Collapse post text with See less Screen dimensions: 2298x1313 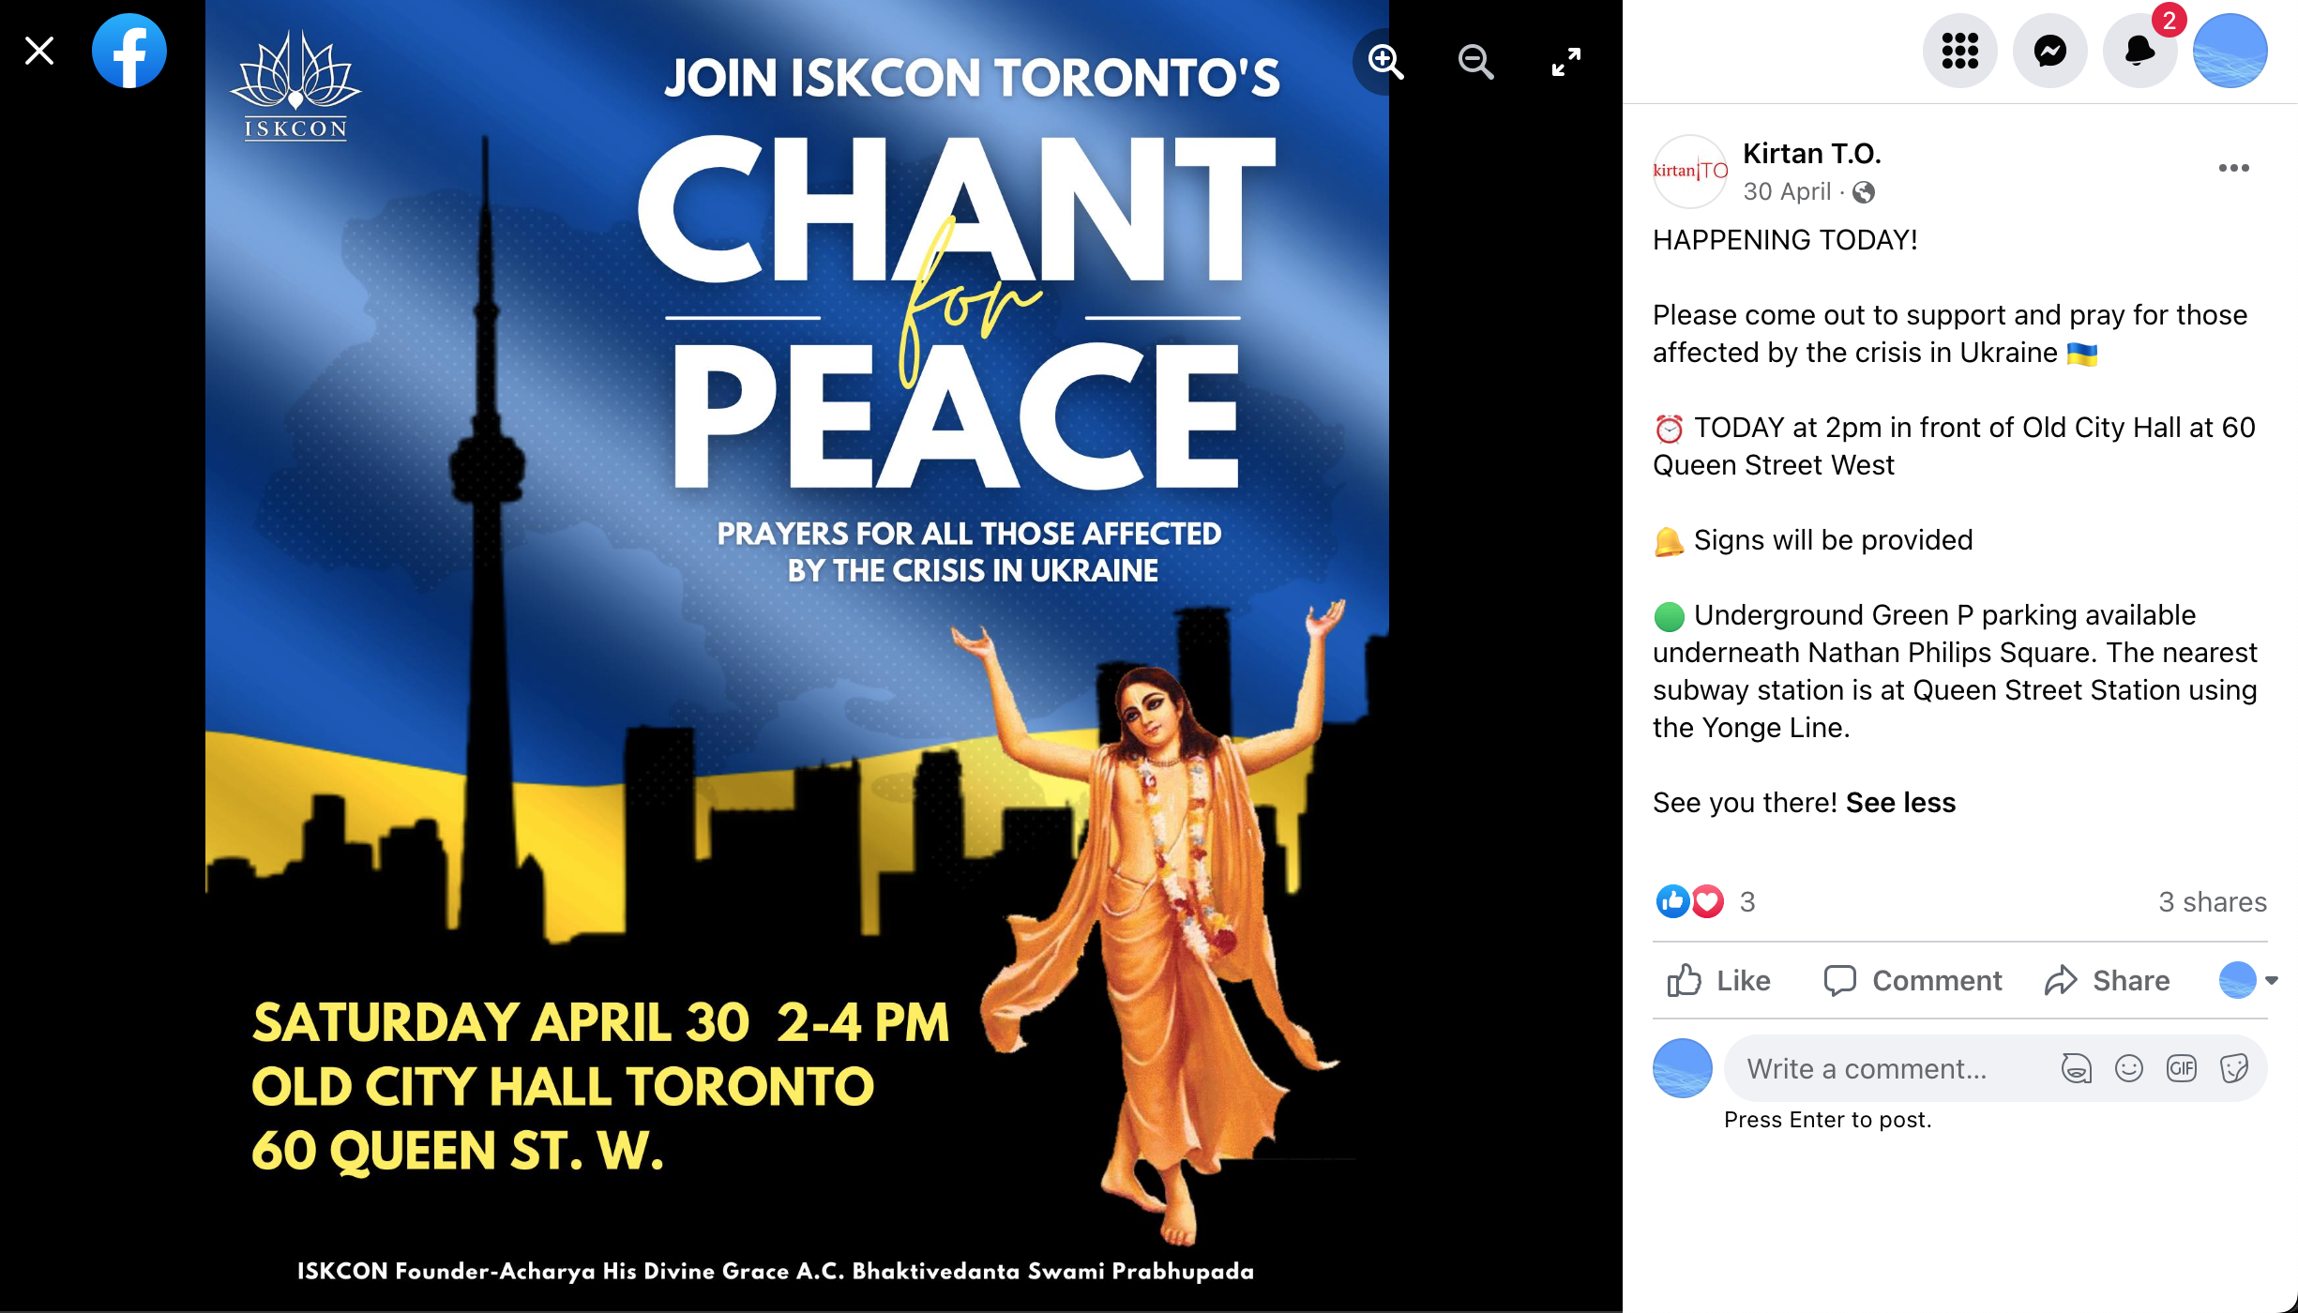click(x=1900, y=803)
